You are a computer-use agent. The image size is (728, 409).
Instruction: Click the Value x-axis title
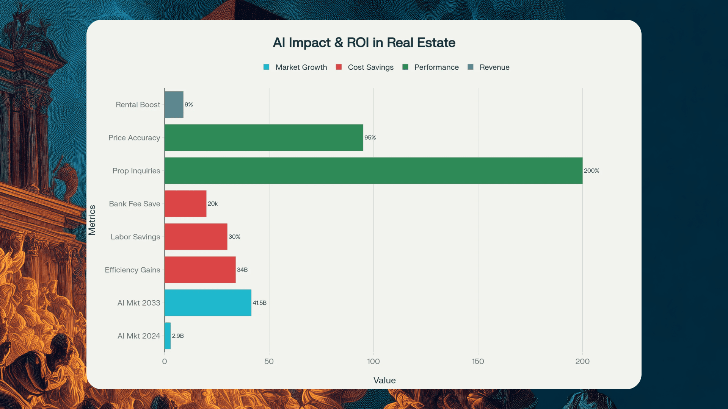pos(384,380)
